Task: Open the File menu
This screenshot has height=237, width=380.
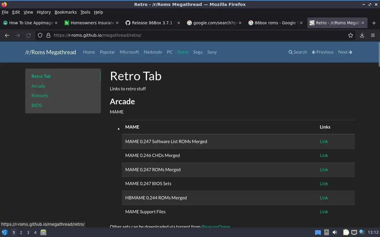Action: tap(5, 12)
